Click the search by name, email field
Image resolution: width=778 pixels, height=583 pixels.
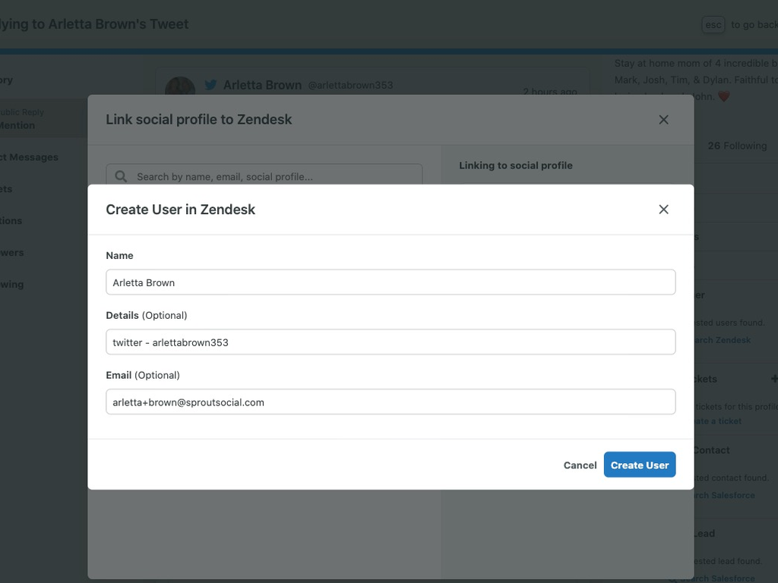coord(266,176)
